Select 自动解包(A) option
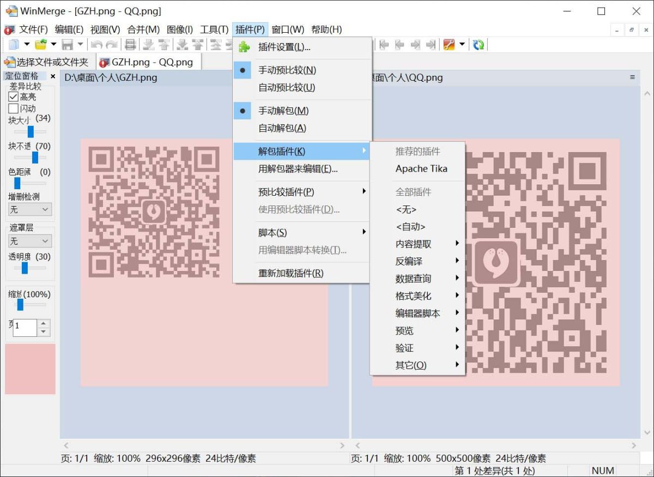The height and width of the screenshot is (477, 654). 302,129
